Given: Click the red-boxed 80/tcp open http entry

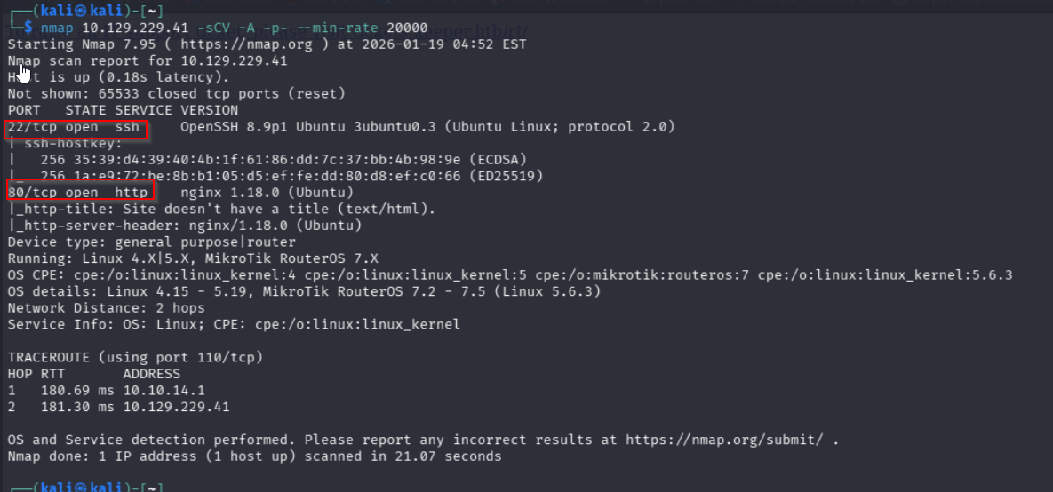Looking at the screenshot, I should (x=79, y=192).
